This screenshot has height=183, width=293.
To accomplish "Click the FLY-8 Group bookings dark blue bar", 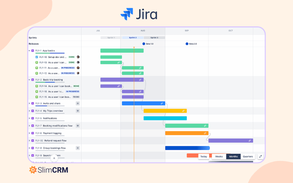I will 188,148.
